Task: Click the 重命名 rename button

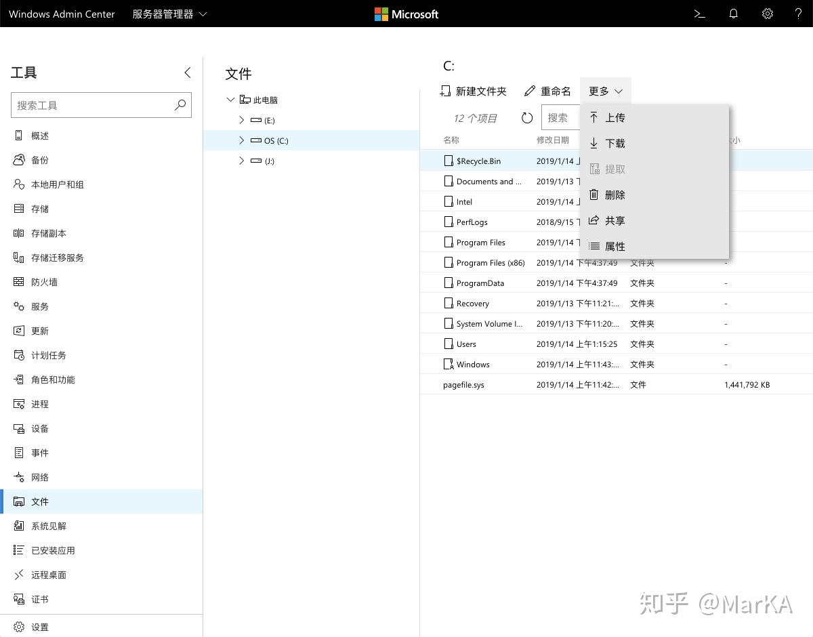Action: pos(547,91)
